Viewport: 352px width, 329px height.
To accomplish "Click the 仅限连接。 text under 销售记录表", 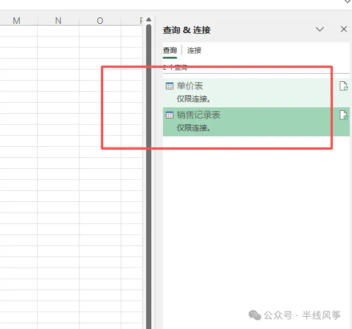I will (194, 128).
